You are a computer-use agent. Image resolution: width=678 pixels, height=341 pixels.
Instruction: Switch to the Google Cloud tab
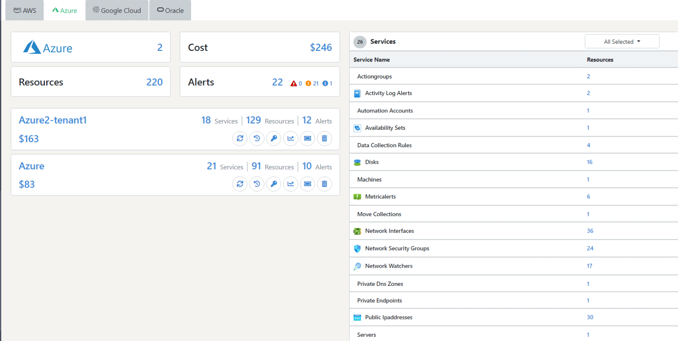coord(117,10)
